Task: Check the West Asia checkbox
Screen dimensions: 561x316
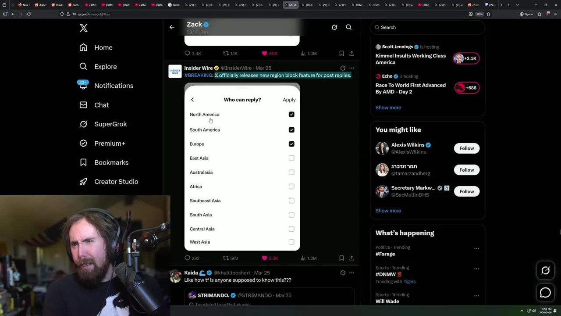Action: [x=291, y=242]
